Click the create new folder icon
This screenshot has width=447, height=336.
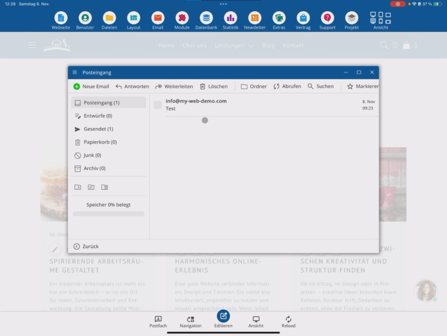[x=78, y=187]
